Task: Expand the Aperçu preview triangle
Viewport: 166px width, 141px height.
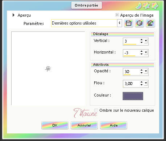Action: (x=13, y=15)
